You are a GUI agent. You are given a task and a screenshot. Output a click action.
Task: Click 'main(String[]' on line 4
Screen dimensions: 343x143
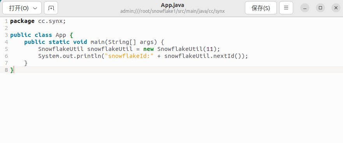[x=113, y=42]
